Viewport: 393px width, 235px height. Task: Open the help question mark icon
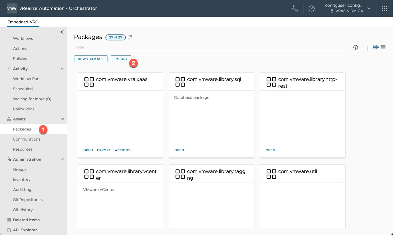click(x=311, y=8)
